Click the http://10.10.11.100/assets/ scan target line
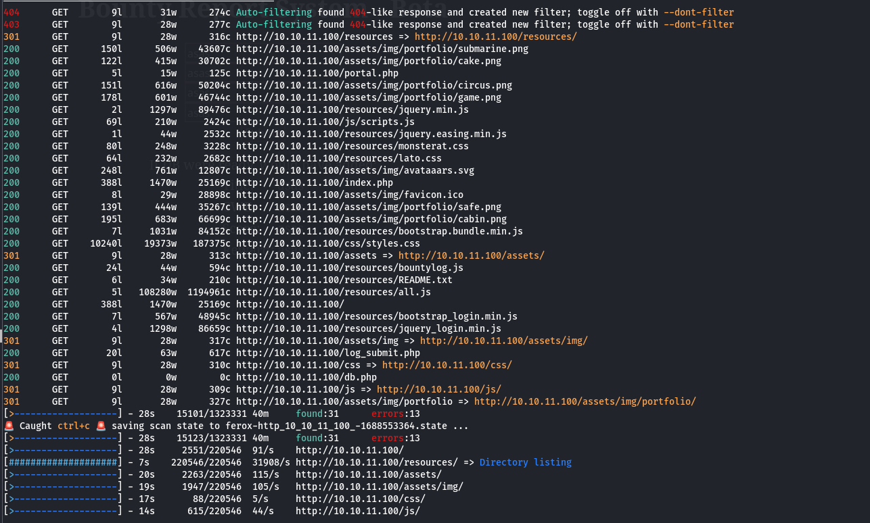870x523 pixels. point(369,474)
